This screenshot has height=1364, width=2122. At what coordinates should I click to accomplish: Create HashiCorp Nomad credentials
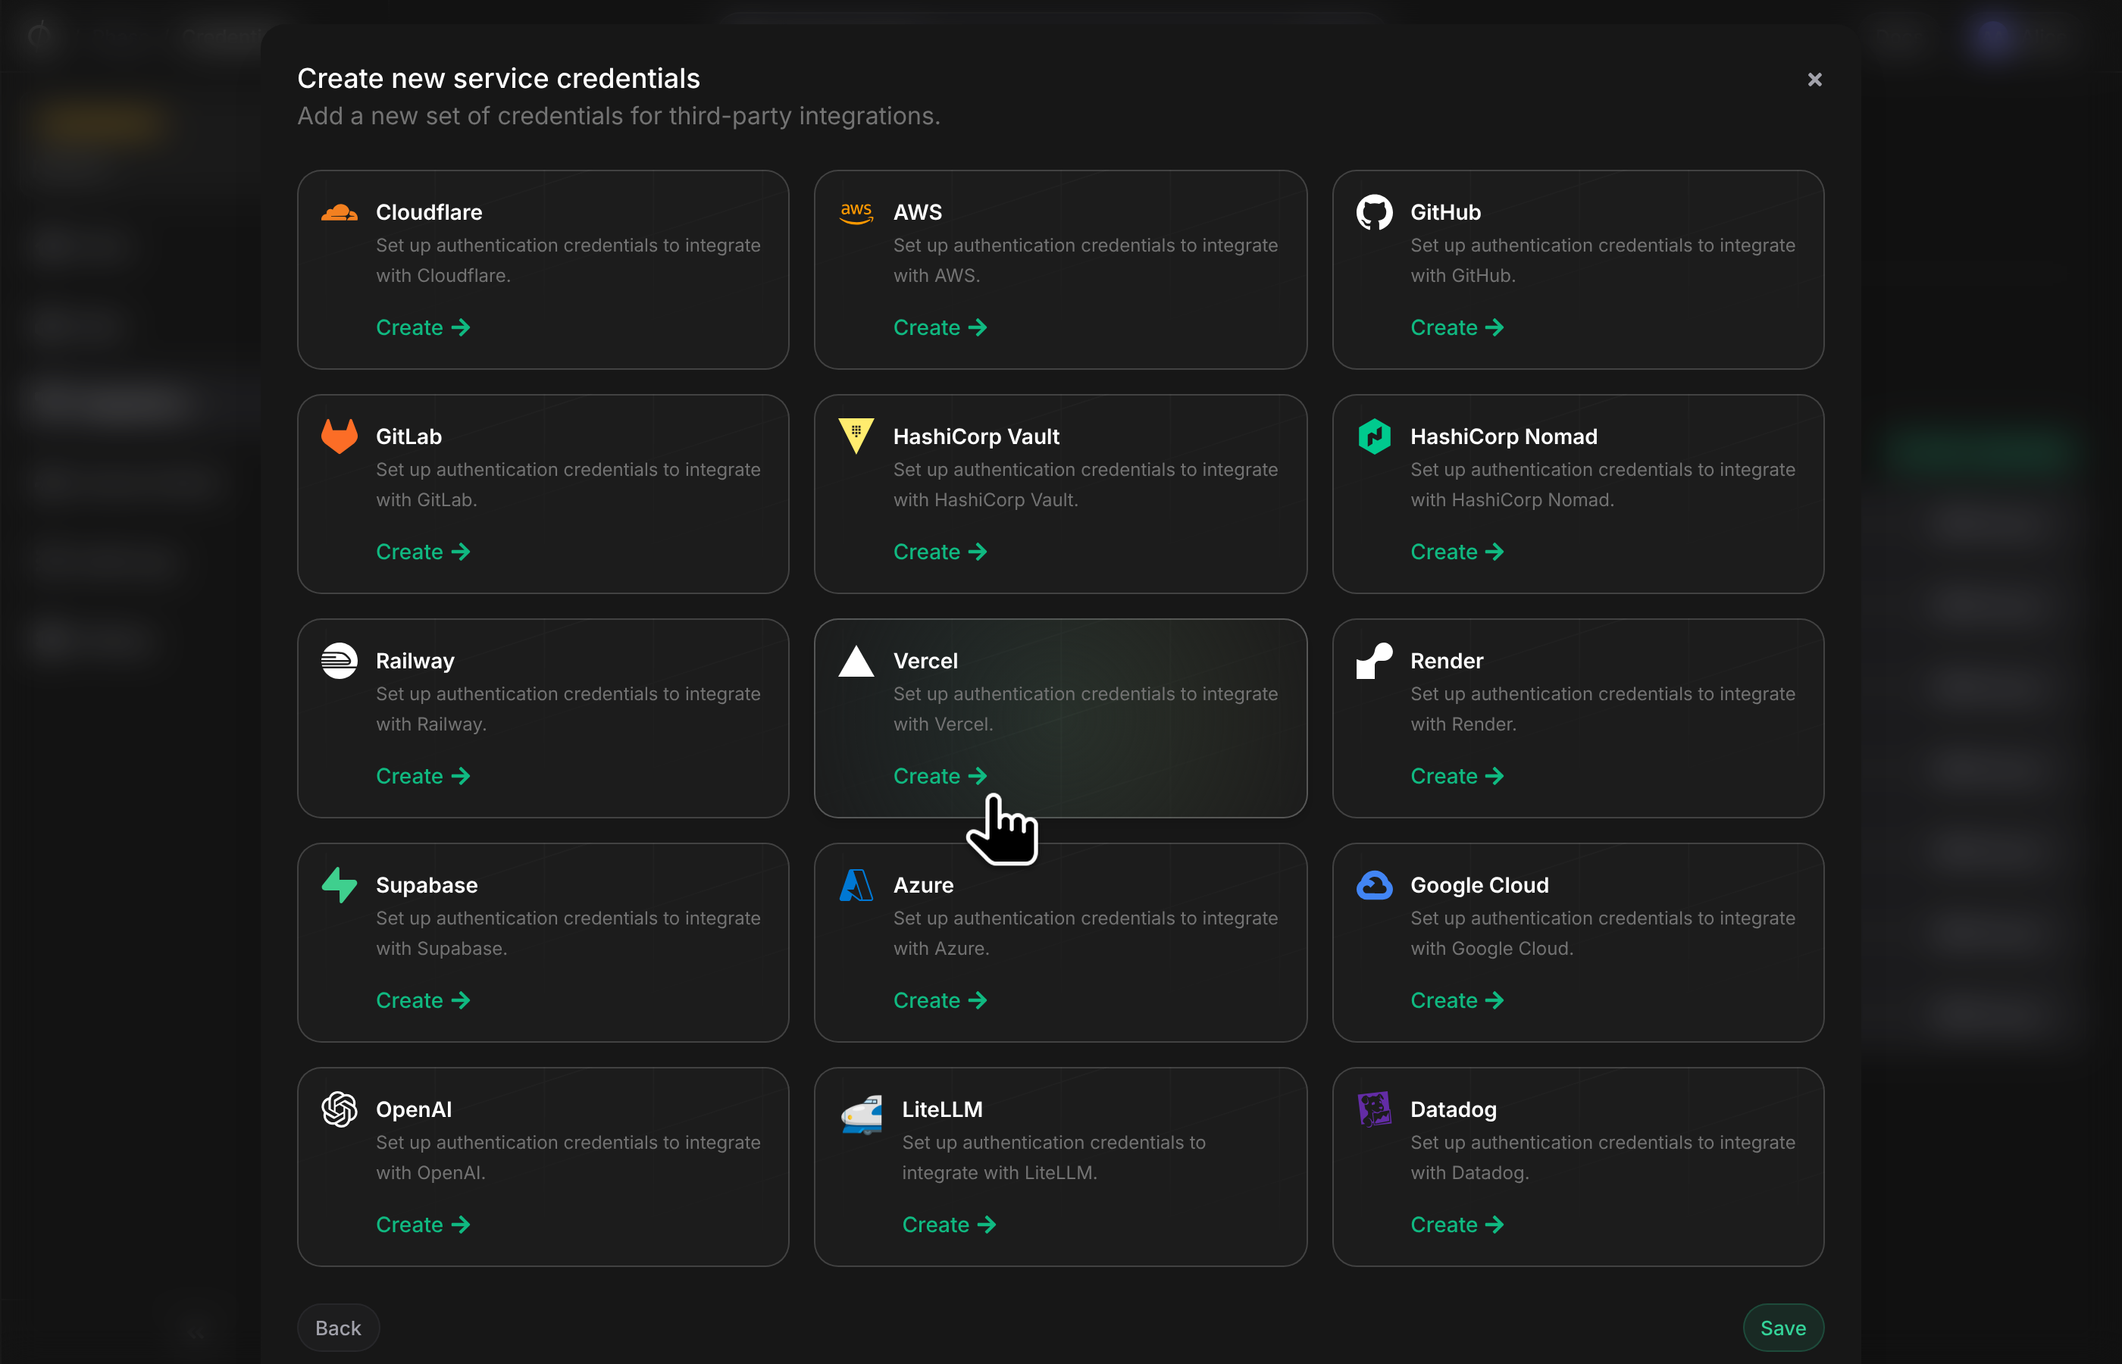click(x=1457, y=552)
